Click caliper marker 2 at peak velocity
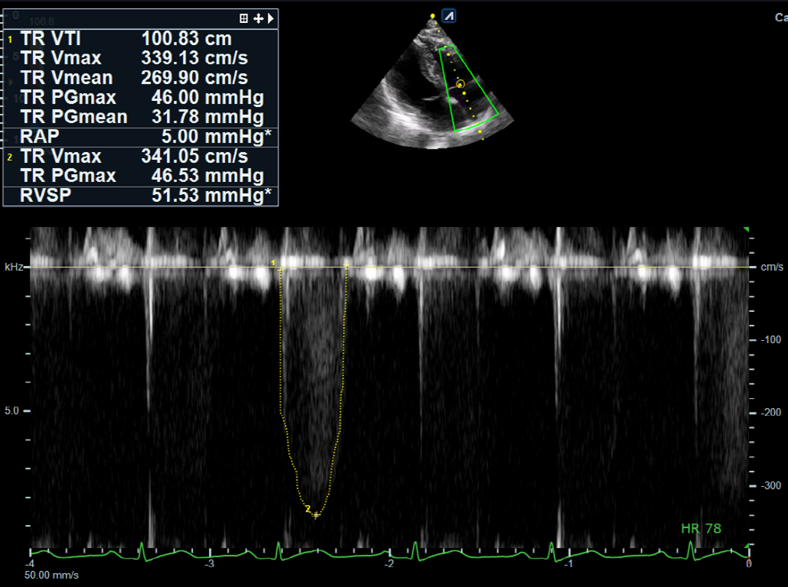 (x=316, y=515)
